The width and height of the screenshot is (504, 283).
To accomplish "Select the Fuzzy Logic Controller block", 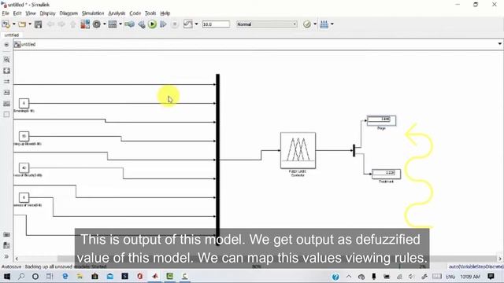I will pyautogui.click(x=298, y=150).
